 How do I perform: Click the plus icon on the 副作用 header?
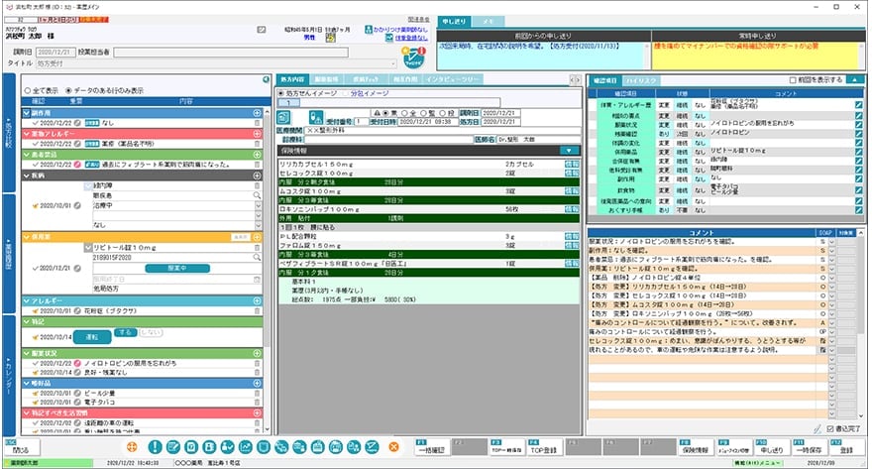click(x=258, y=113)
